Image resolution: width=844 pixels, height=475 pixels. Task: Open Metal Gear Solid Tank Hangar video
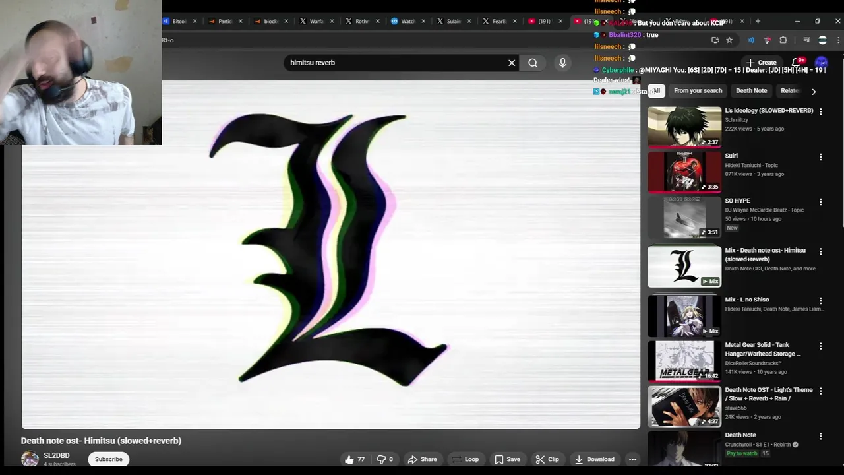[763, 349]
